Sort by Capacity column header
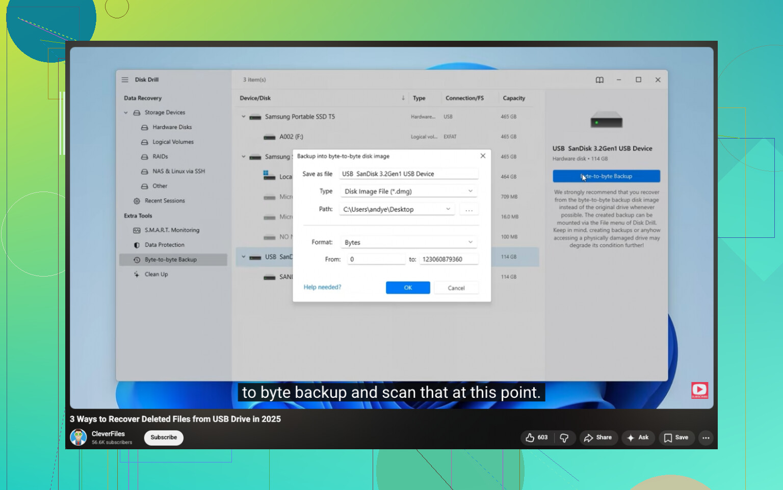 click(514, 98)
